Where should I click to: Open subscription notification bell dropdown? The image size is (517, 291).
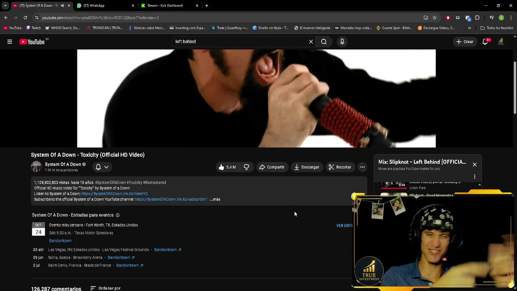click(102, 167)
